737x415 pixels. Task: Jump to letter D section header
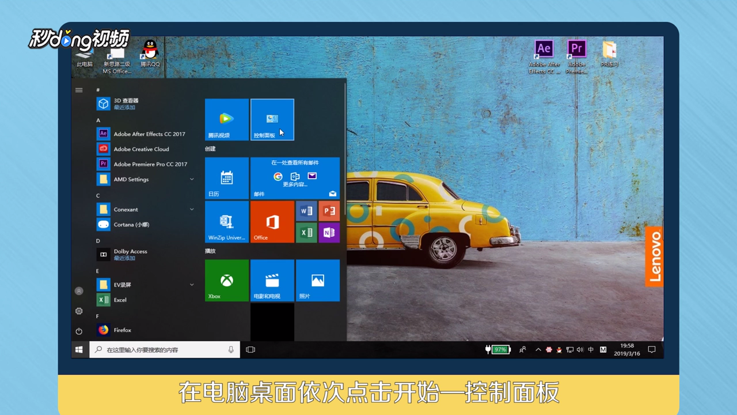pyautogui.click(x=98, y=241)
